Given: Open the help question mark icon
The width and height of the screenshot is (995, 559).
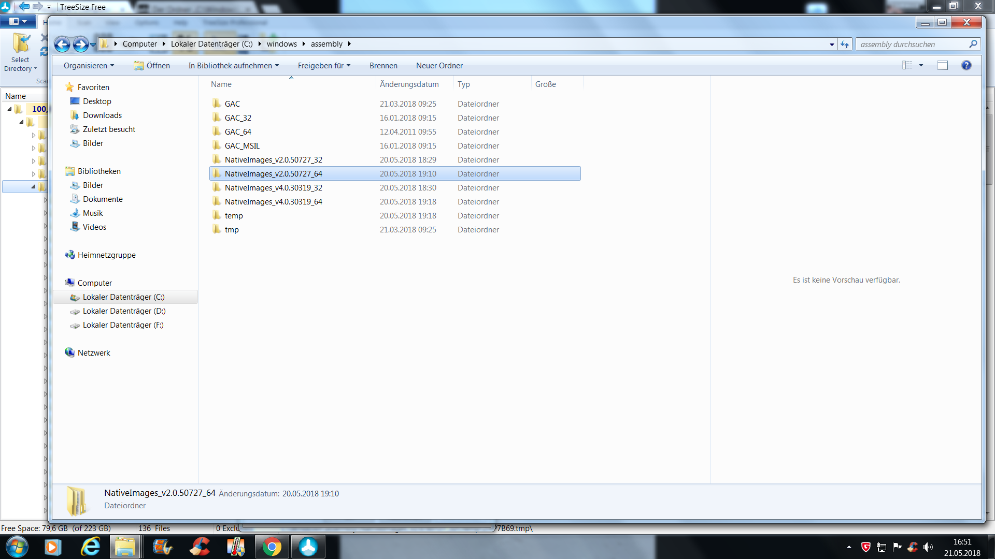Looking at the screenshot, I should (x=966, y=65).
